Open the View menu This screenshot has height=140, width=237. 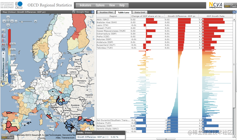coord(112,5)
